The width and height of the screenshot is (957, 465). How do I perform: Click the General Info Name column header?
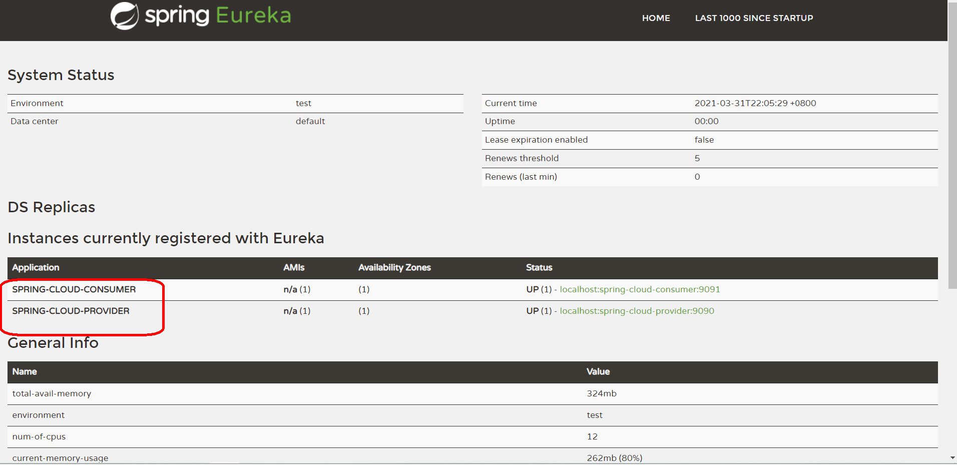[x=25, y=372]
